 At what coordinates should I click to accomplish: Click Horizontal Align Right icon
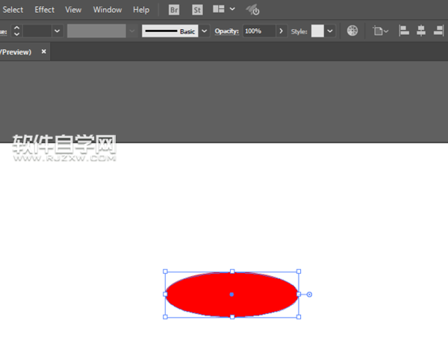[438, 31]
